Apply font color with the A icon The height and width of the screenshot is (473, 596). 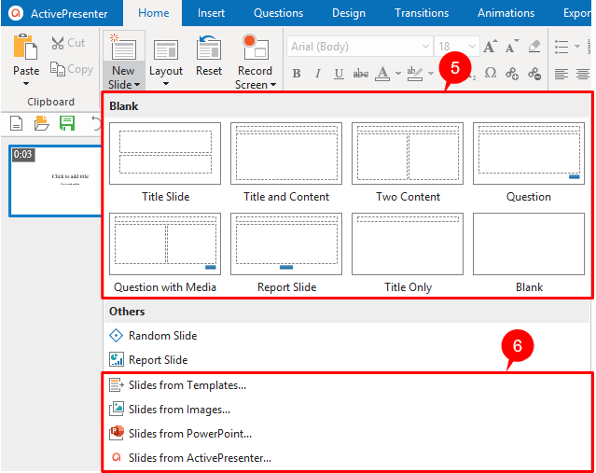coord(382,74)
